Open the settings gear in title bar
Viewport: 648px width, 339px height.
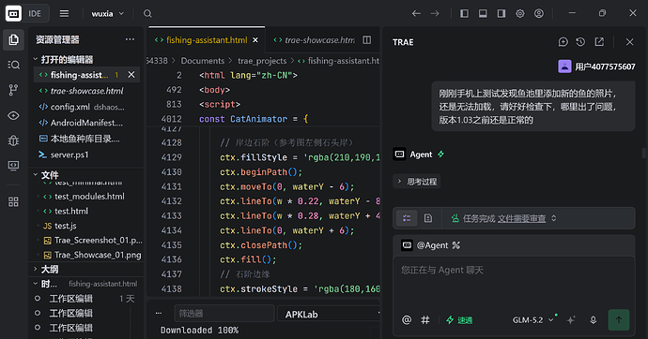coord(520,14)
